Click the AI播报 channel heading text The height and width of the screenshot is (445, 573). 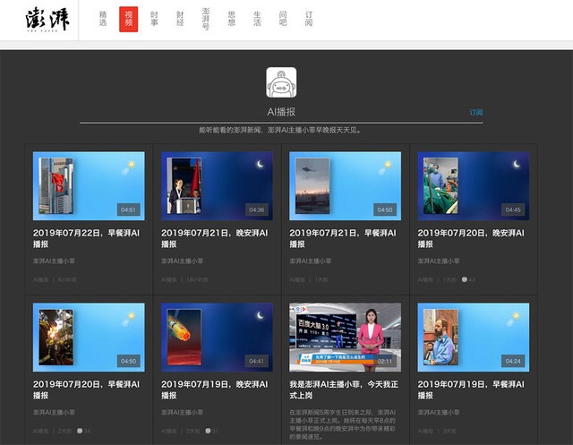[x=281, y=112]
